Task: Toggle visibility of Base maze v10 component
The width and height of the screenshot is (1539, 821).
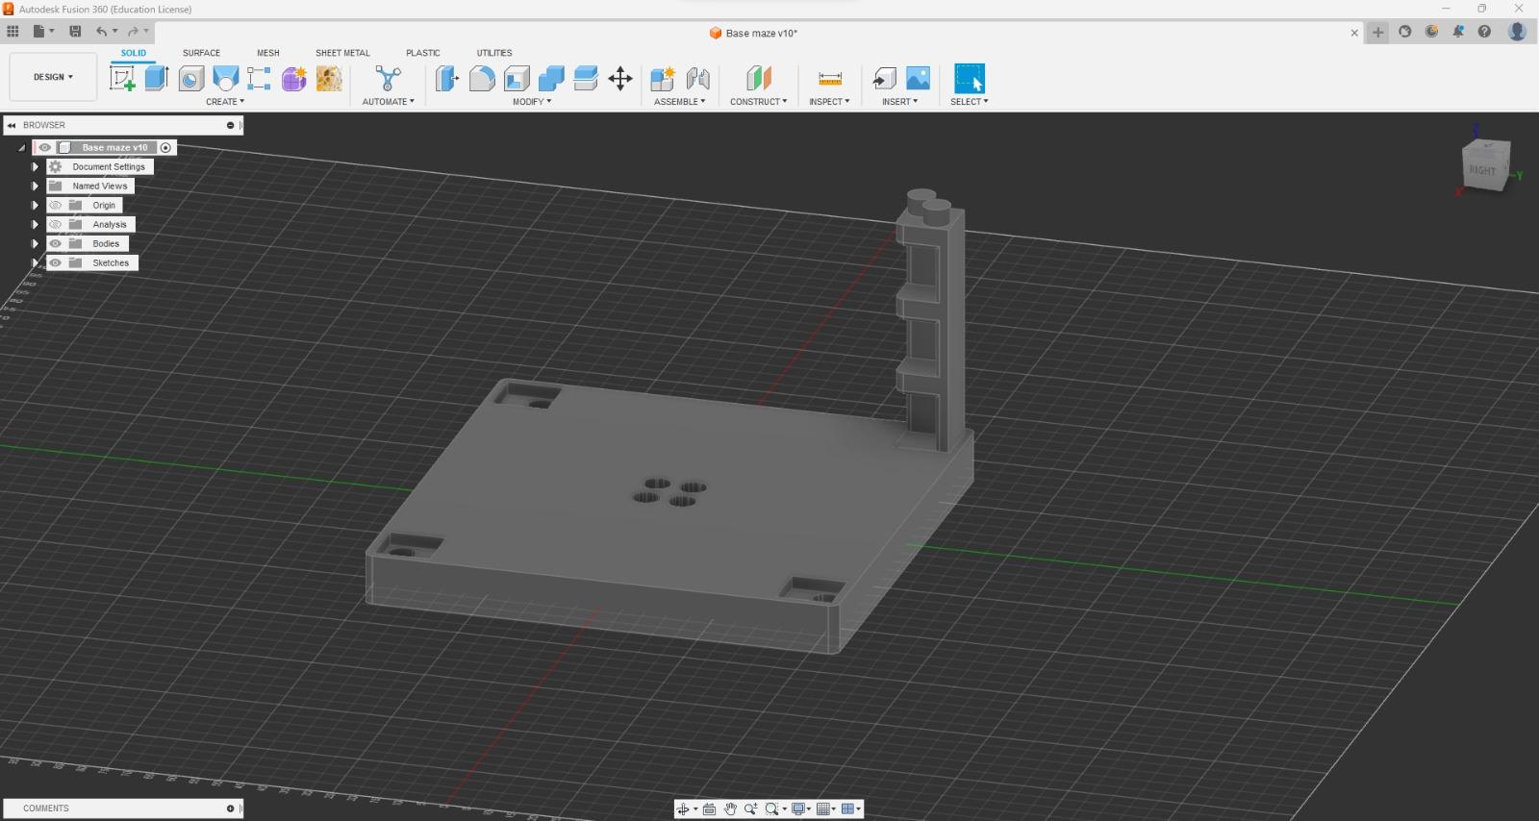Action: [x=45, y=148]
